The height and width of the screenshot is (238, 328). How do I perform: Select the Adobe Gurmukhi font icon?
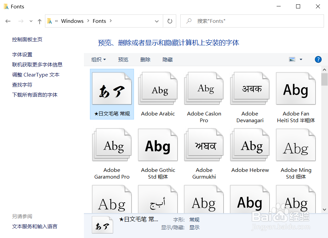coord(204,145)
